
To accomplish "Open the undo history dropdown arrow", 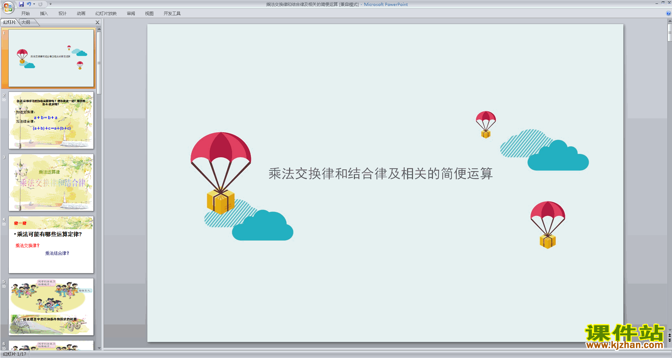I will [34, 4].
